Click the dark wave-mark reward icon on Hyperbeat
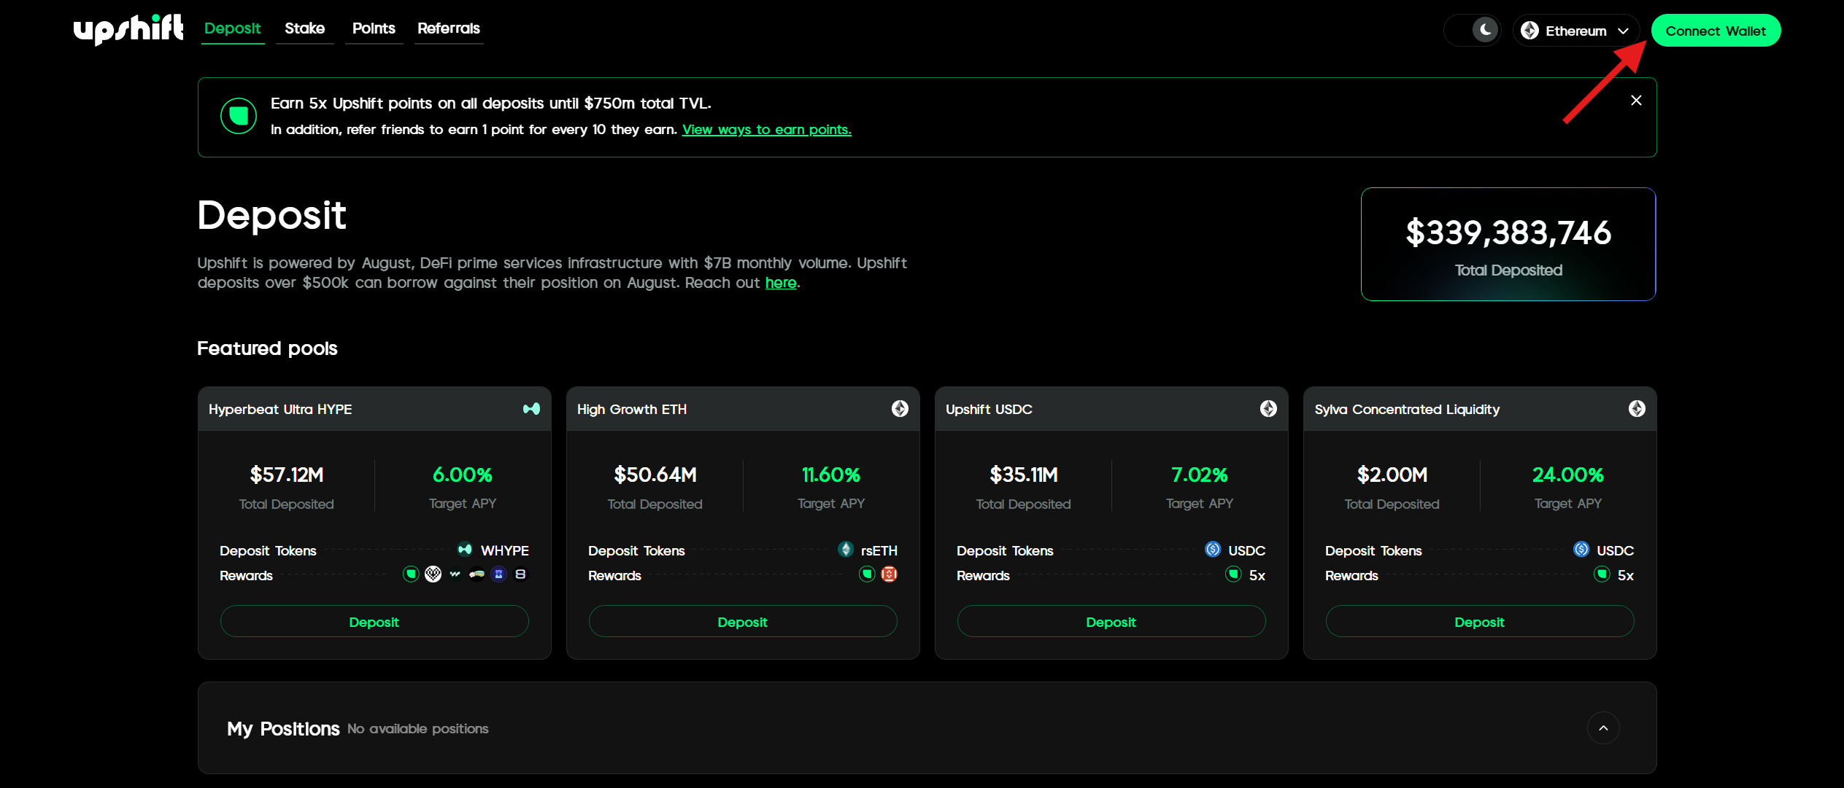The width and height of the screenshot is (1844, 788). click(x=455, y=574)
